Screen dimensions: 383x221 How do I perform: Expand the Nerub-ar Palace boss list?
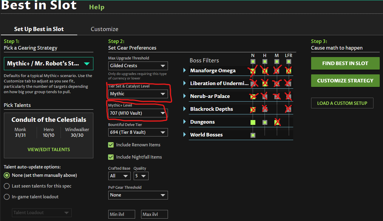pyautogui.click(x=185, y=96)
